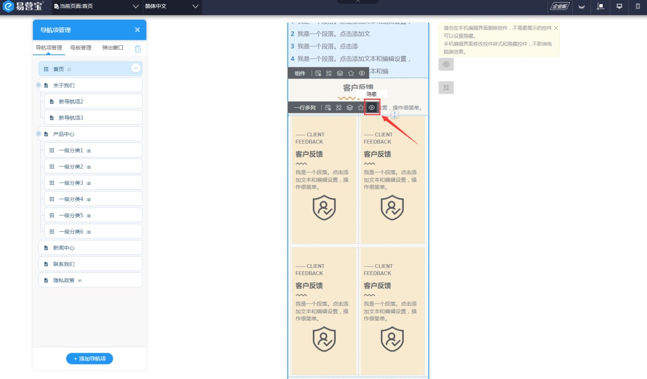The width and height of the screenshot is (647, 379).
Task: Click the 客户反馈 section heading above 一行多列 toolbar
Action: pos(358,88)
